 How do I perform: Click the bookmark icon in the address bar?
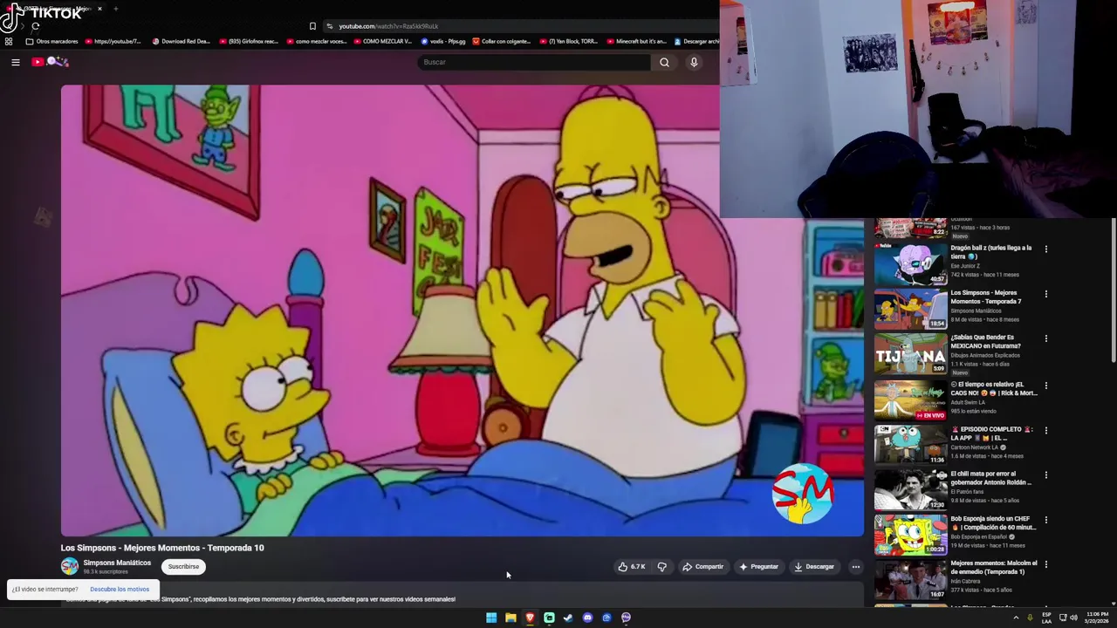tap(312, 26)
